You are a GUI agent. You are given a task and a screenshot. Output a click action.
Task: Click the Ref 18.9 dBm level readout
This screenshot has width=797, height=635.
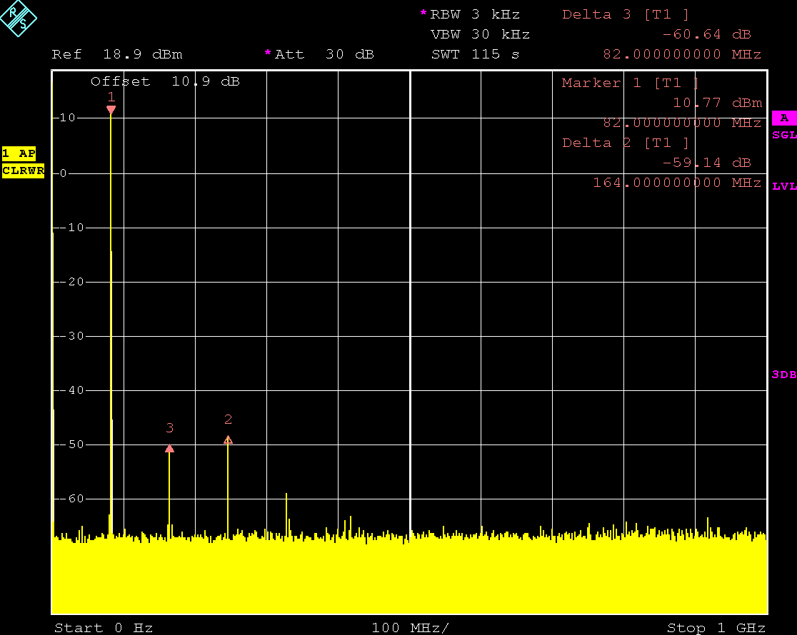pos(118,54)
